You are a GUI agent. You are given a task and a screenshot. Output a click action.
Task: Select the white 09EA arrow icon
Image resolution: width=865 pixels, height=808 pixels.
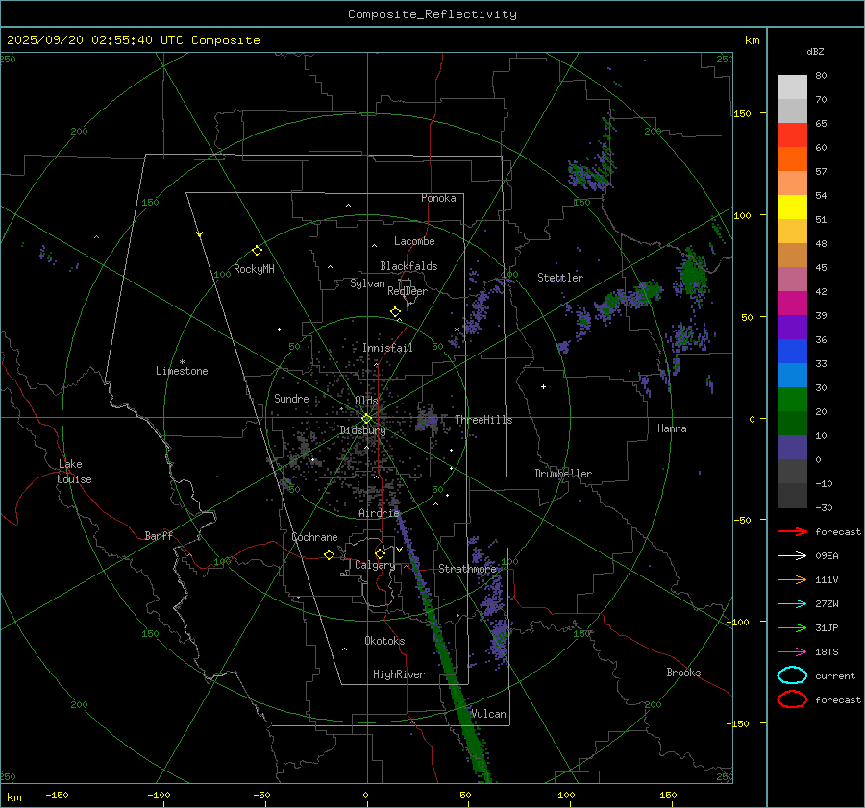coord(792,555)
